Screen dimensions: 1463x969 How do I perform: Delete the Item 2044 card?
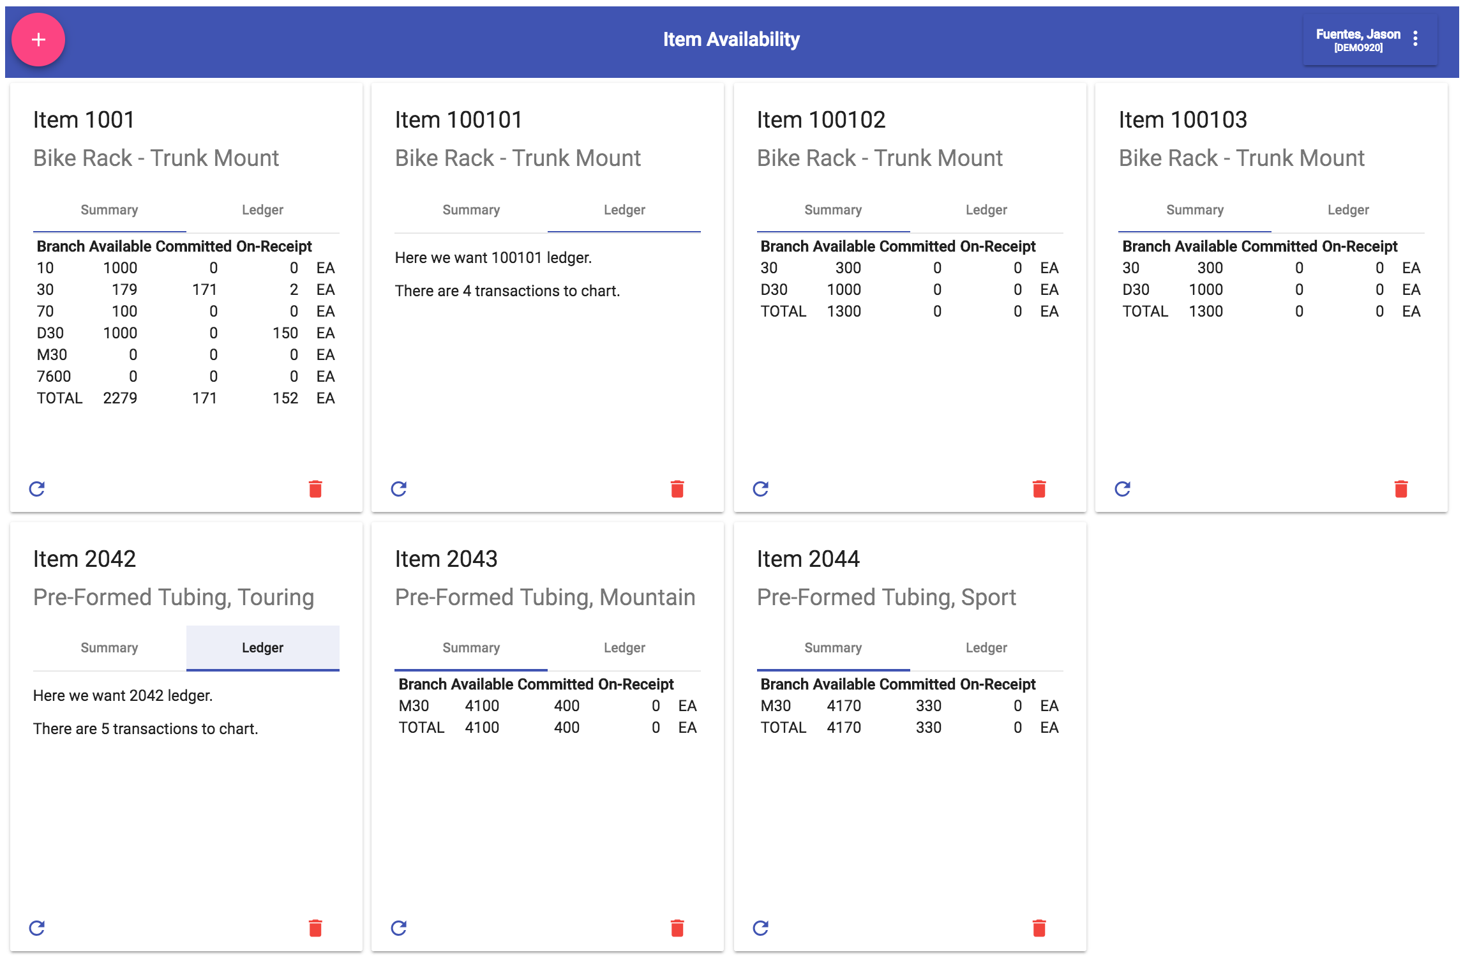click(x=1039, y=928)
